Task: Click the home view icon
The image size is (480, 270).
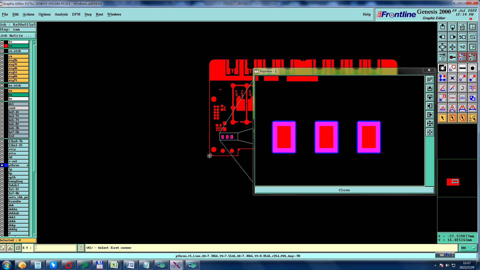Action: (x=462, y=27)
